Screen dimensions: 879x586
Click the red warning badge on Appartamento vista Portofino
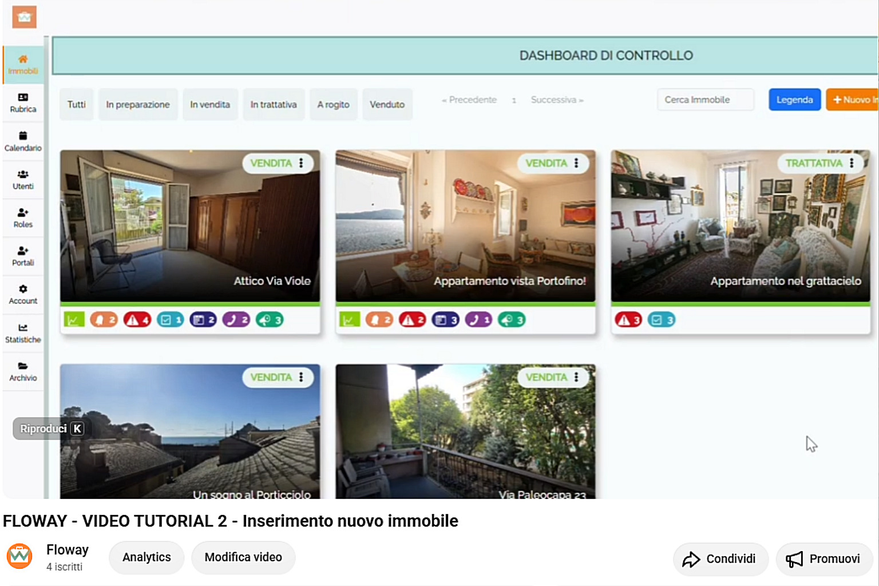coord(412,319)
